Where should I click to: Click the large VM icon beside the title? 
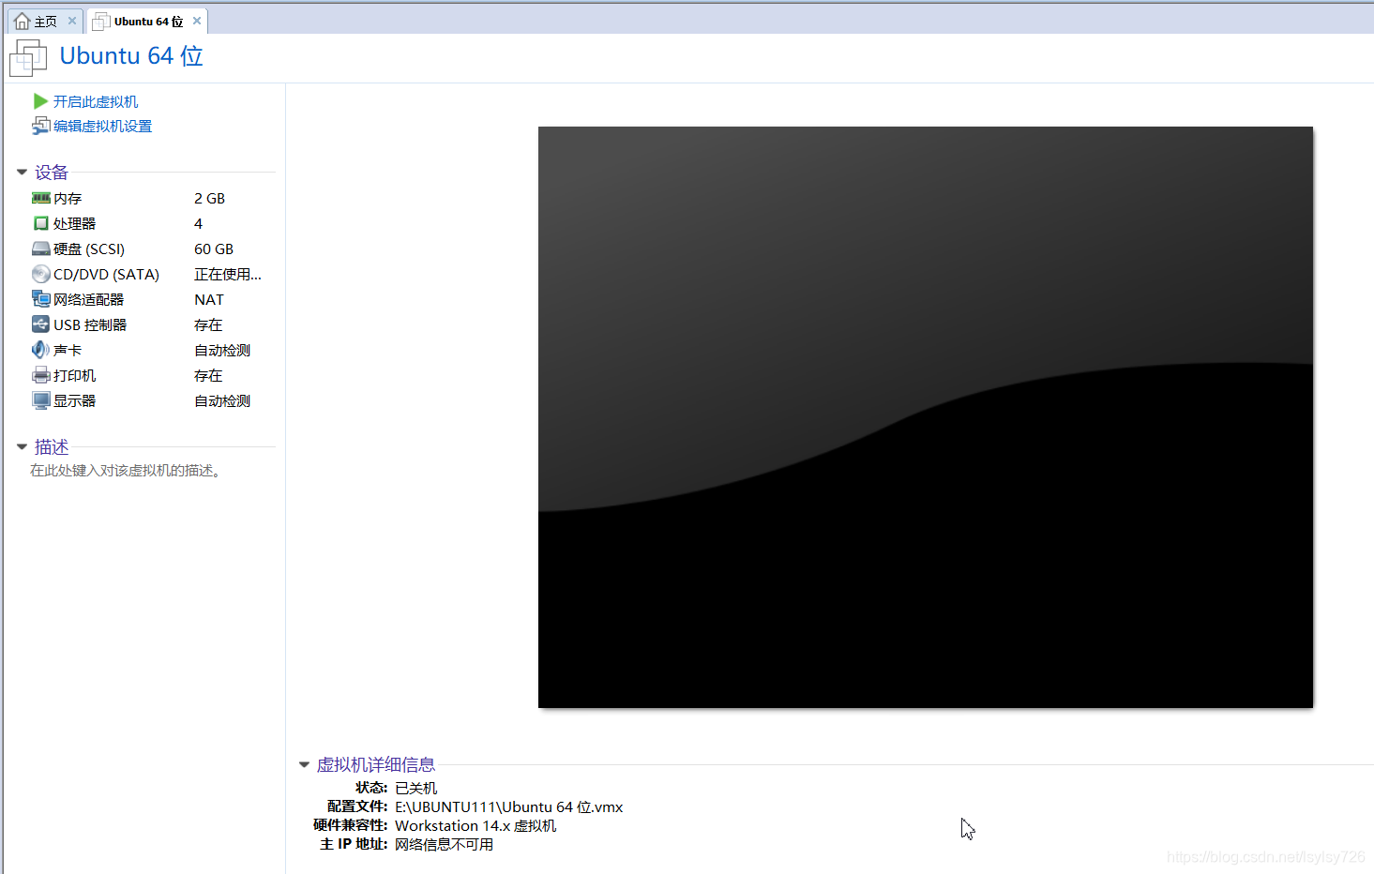[28, 58]
